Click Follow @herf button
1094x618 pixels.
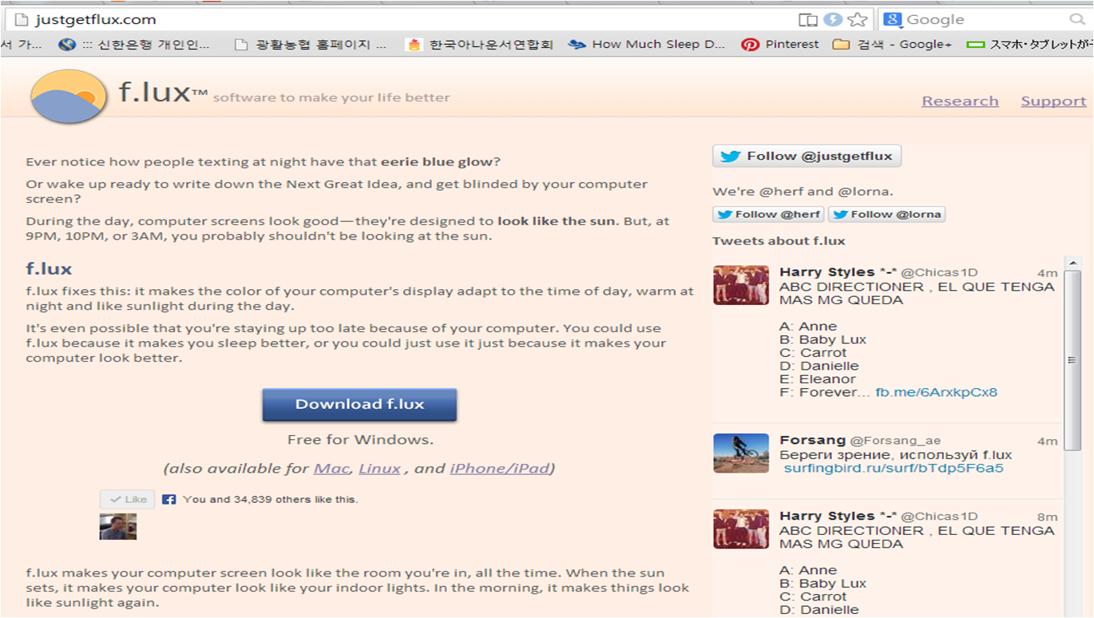point(768,214)
